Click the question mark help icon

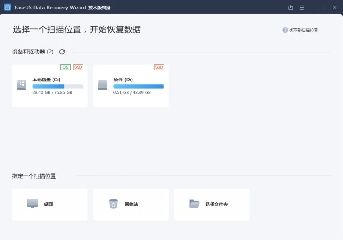[285, 30]
